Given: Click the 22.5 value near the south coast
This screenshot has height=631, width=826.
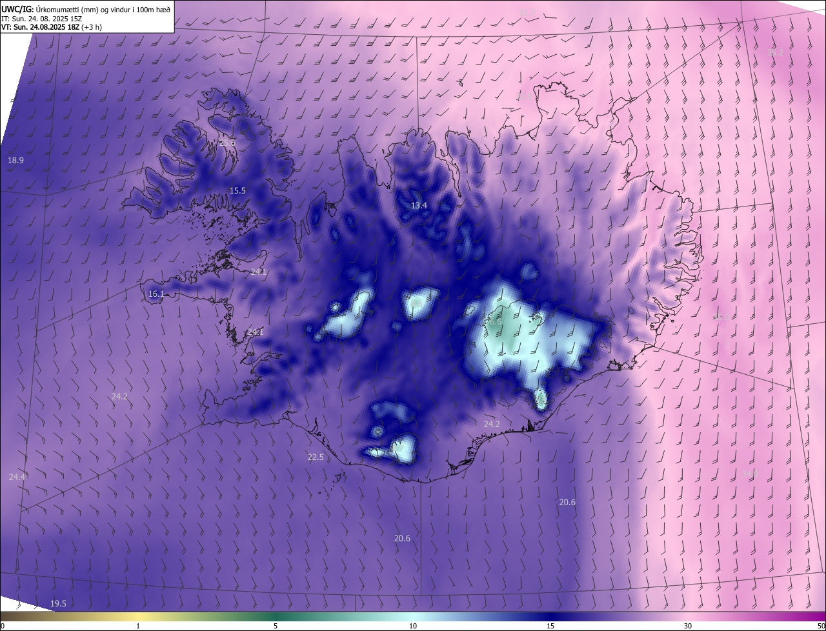Looking at the screenshot, I should (x=316, y=457).
